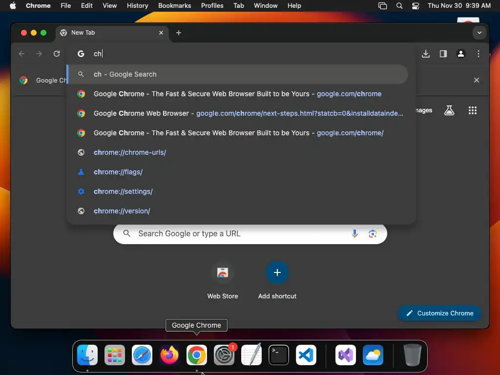Image resolution: width=500 pixels, height=375 pixels.
Task: Launch Safari from the Dock
Action: tap(142, 355)
